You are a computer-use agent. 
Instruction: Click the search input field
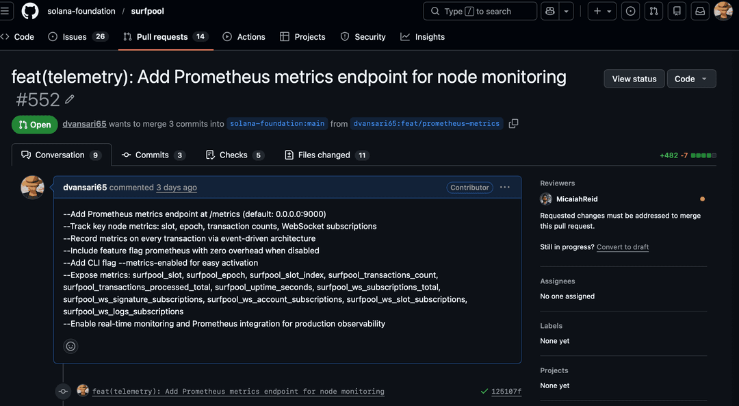pyautogui.click(x=480, y=11)
